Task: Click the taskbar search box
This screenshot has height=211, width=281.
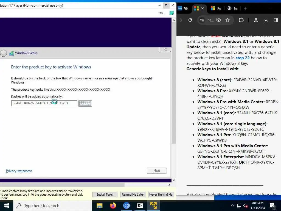Action: (53, 206)
